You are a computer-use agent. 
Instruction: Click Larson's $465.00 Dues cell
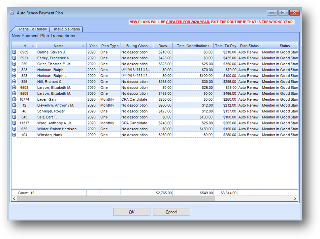(x=163, y=93)
